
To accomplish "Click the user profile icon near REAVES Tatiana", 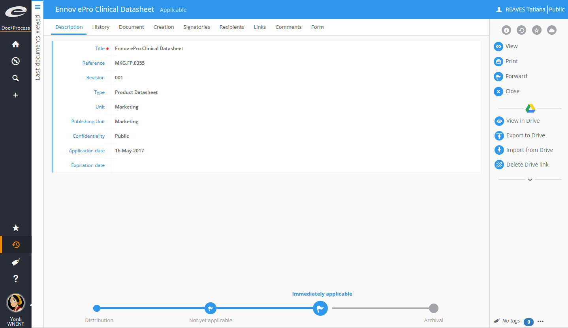I will pos(499,9).
